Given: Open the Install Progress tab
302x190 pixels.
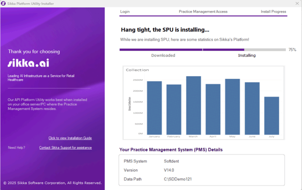Looking at the screenshot, I should click(x=273, y=12).
